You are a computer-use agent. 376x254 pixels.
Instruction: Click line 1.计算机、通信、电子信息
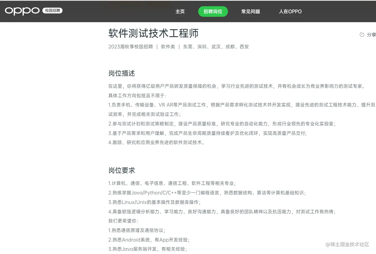coord(172,183)
